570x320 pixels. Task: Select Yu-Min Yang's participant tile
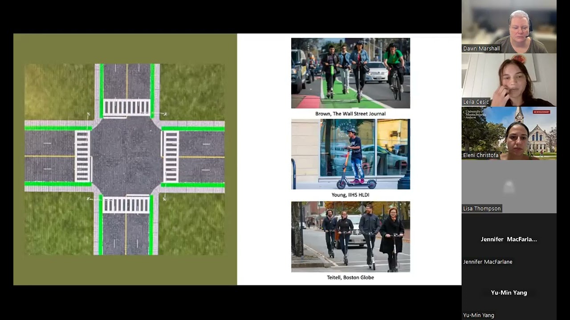tap(509, 293)
